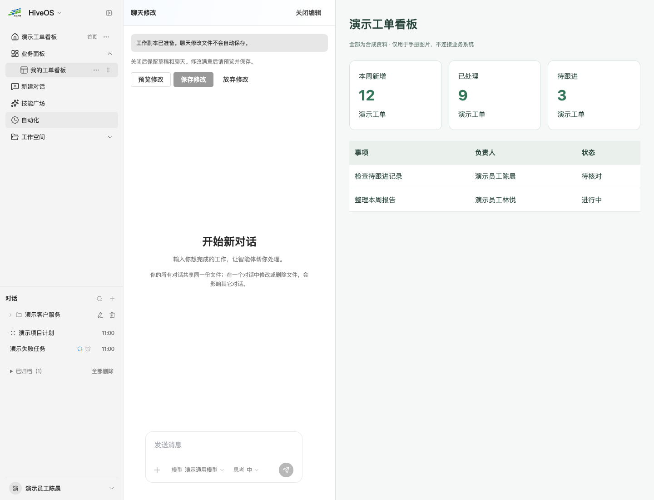Click the clock icon for 自动化
654x500 pixels.
pos(15,120)
